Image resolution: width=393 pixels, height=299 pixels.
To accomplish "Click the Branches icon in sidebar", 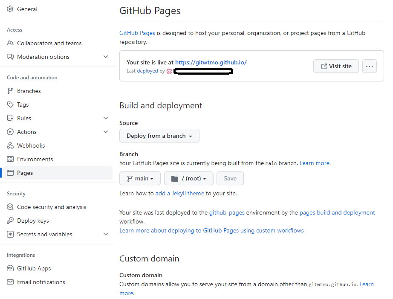I will 10,91.
